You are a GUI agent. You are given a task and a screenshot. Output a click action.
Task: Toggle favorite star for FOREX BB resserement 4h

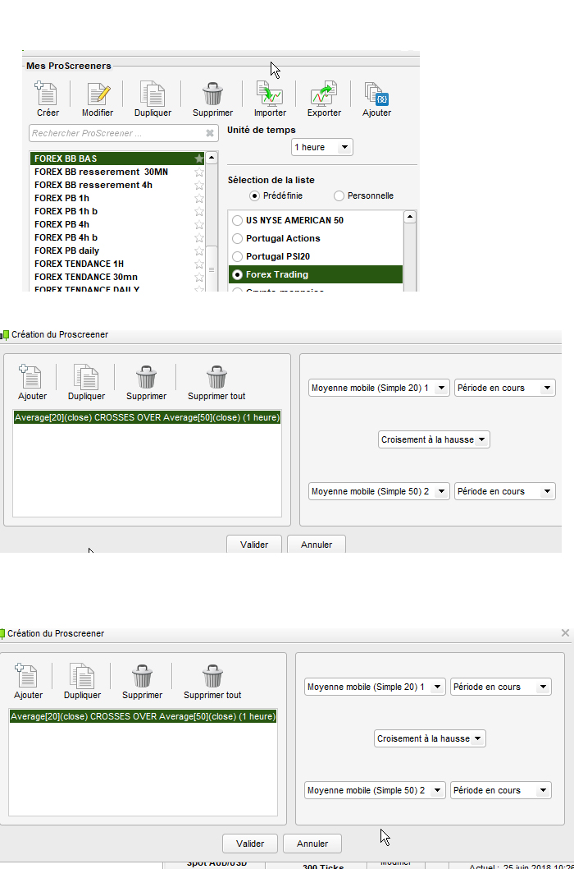point(198,185)
